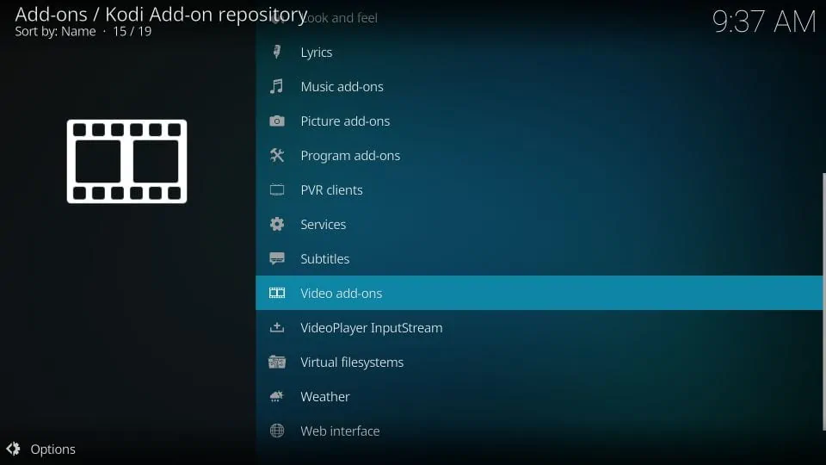Select Picture add-ons entry
The height and width of the screenshot is (465, 826).
point(539,121)
